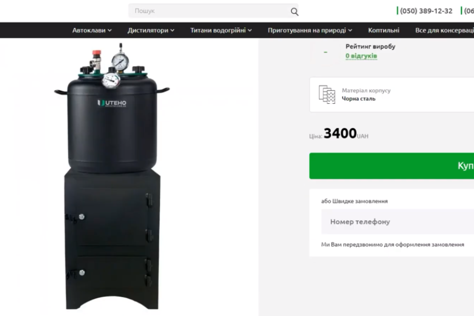Viewport: 474px width, 316px height.
Task: Open the 0 відгуків reviews link
Action: coord(361,56)
